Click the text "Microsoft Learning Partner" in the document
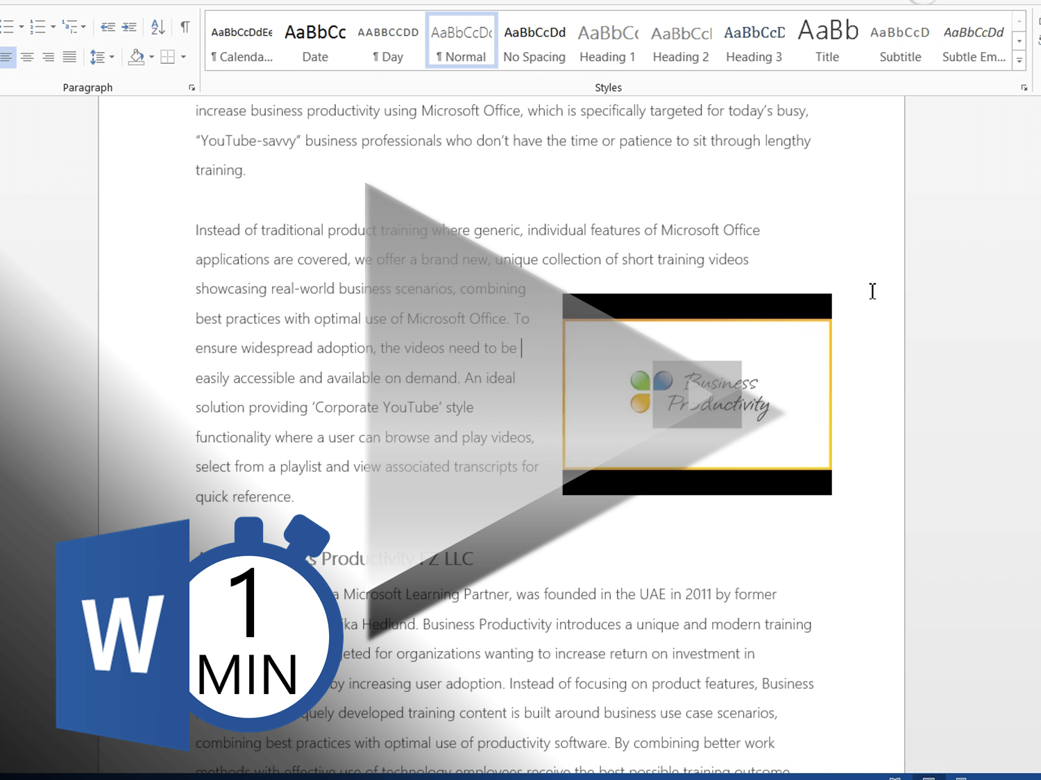Image resolution: width=1041 pixels, height=780 pixels. click(428, 595)
